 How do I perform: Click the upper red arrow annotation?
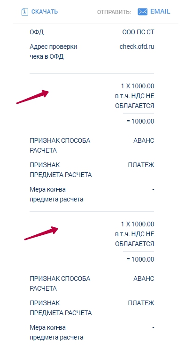[x=32, y=97]
